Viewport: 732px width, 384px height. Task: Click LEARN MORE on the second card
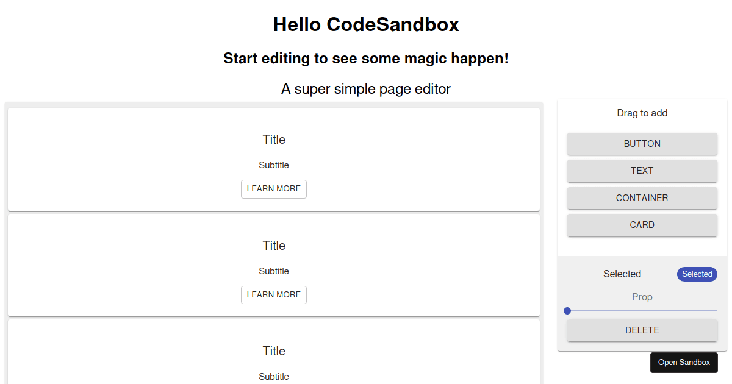(x=273, y=294)
